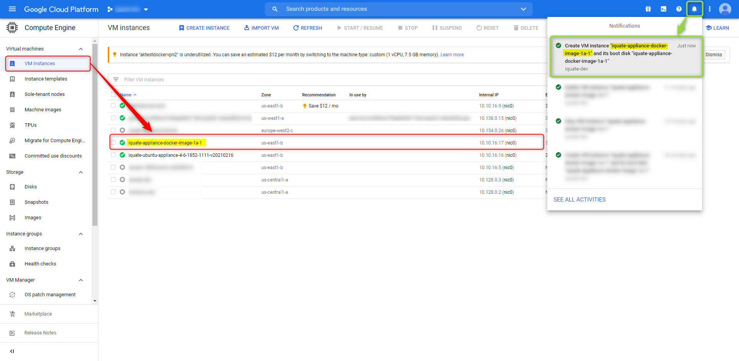Open Instance templates in sidebar
The width and height of the screenshot is (739, 361).
pyautogui.click(x=46, y=79)
